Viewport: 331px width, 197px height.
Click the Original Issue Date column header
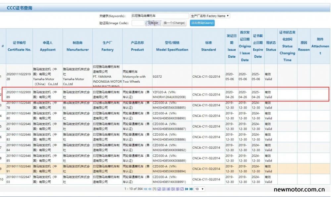pyautogui.click(x=245, y=46)
